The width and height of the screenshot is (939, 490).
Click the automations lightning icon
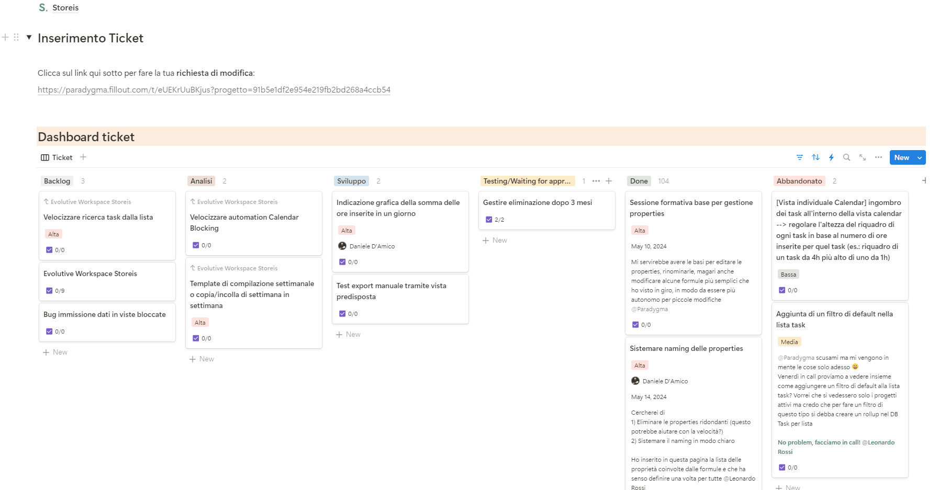832,157
